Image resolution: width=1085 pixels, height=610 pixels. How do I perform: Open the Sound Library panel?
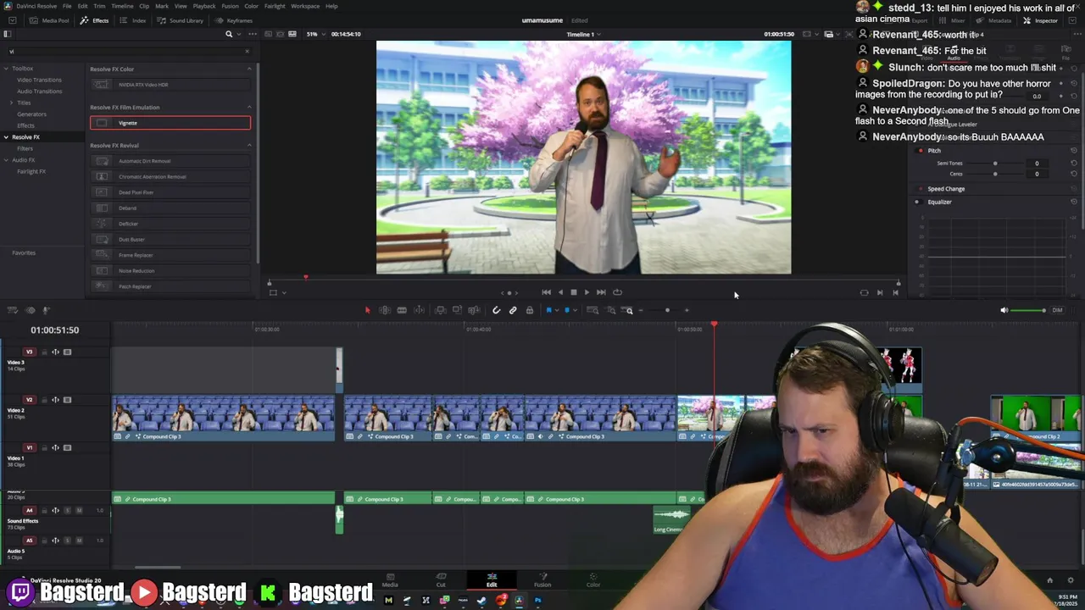pos(181,20)
